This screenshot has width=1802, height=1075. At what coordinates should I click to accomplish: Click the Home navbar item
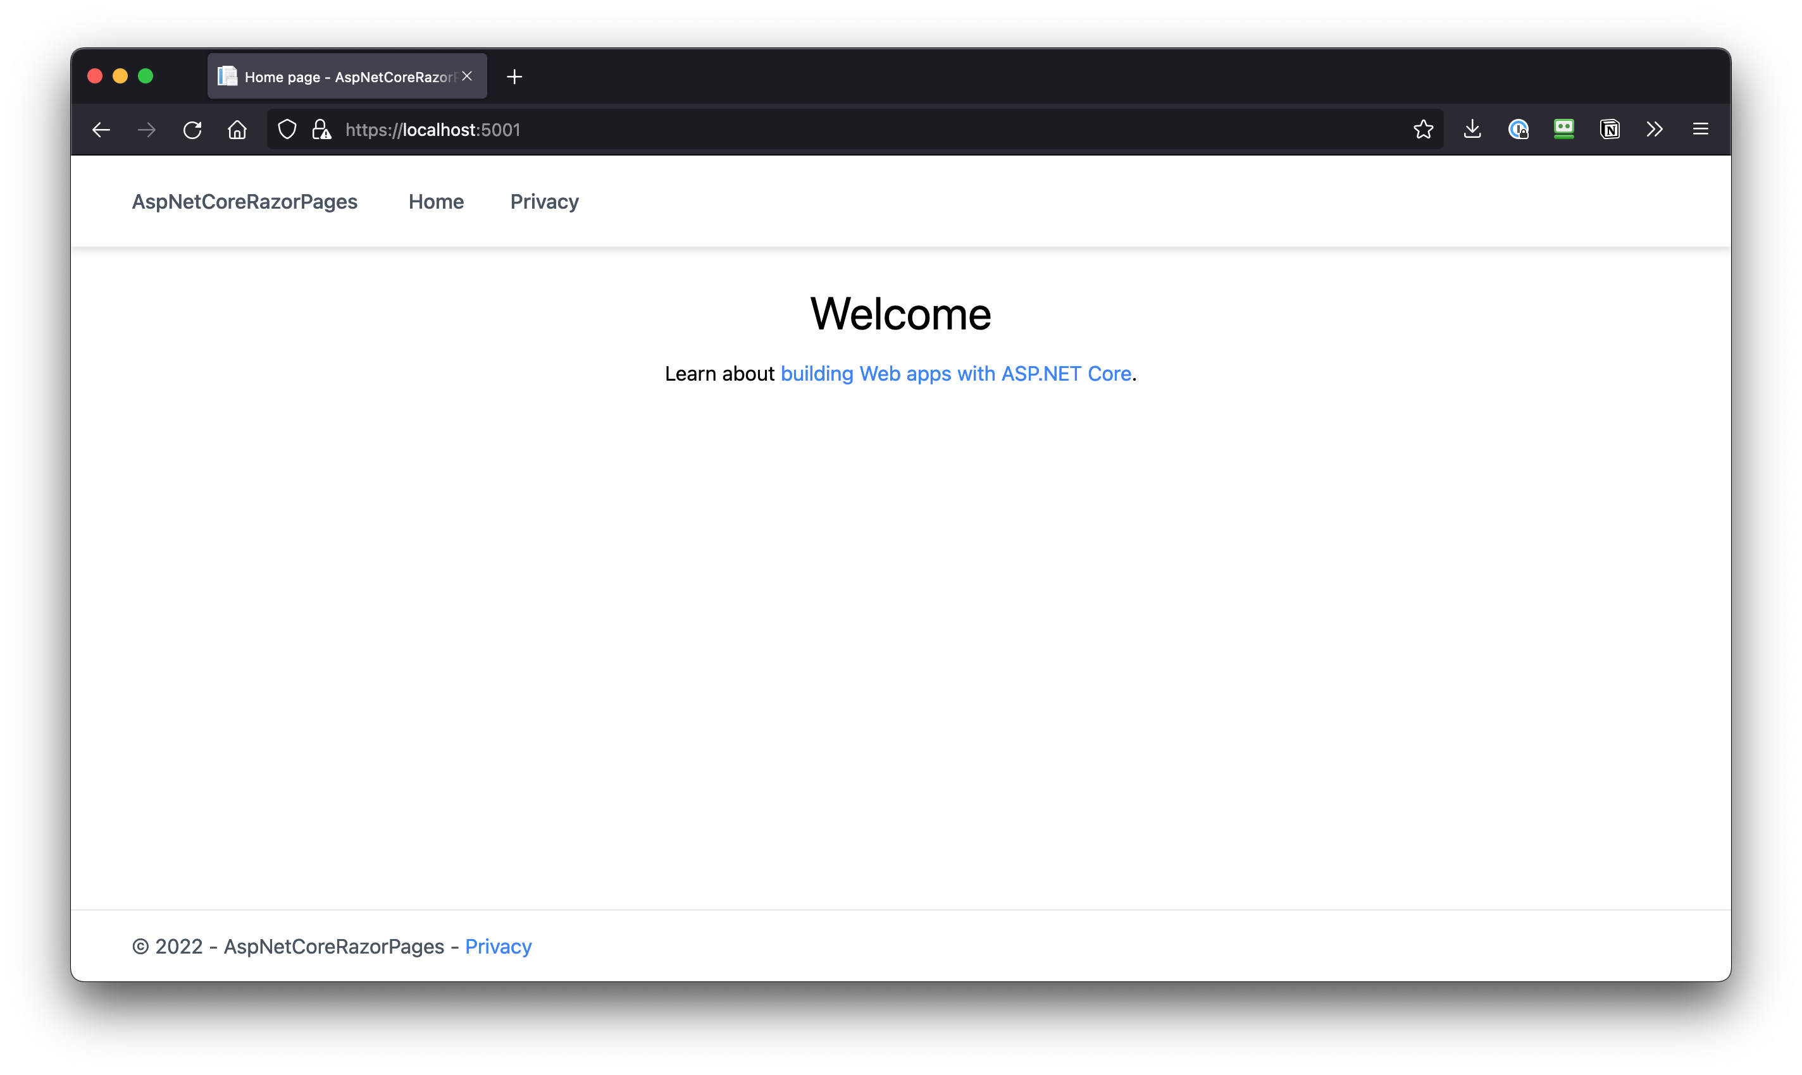[436, 202]
